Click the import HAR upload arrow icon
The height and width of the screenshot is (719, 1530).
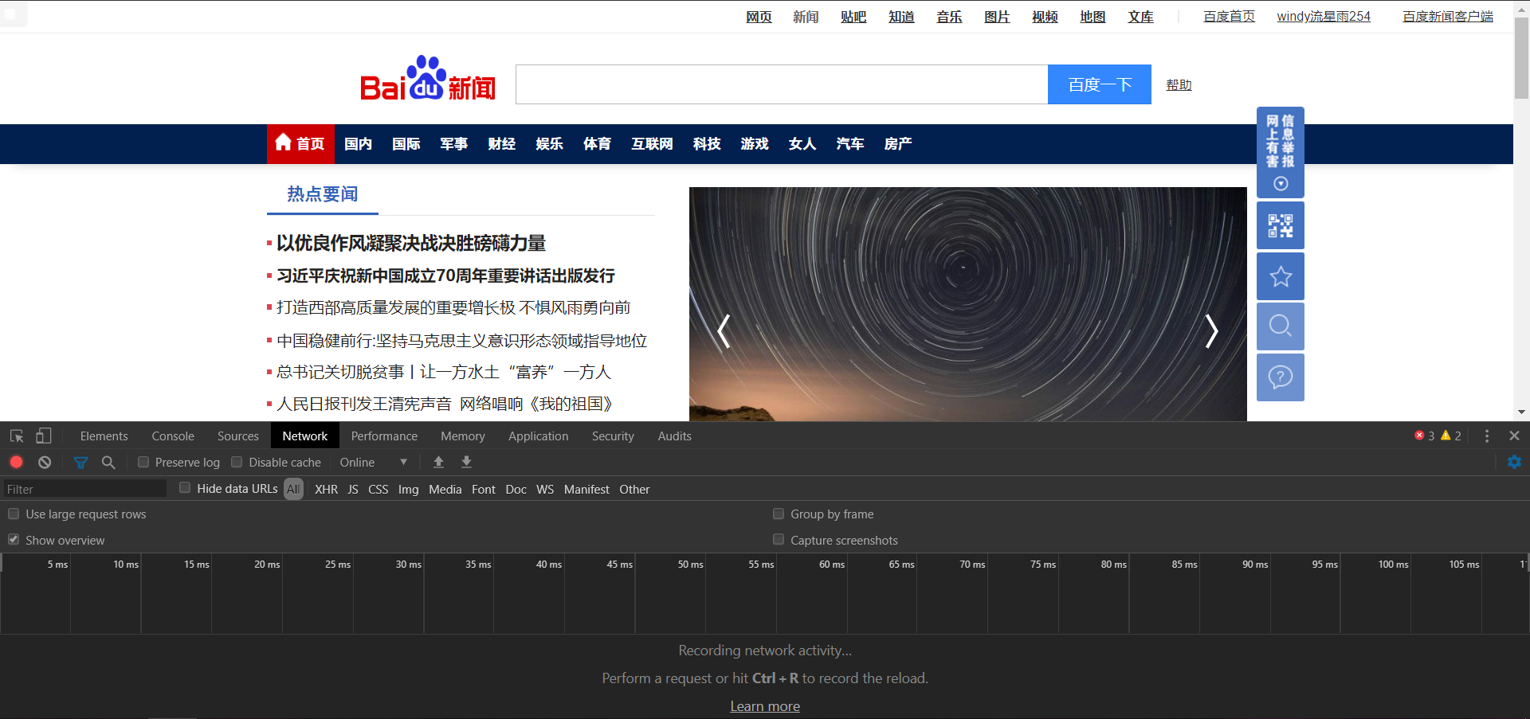pyautogui.click(x=438, y=462)
